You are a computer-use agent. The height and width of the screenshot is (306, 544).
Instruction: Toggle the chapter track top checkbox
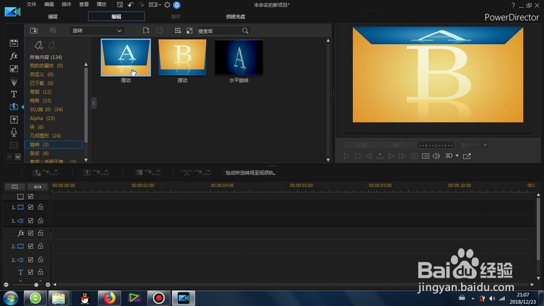30,197
